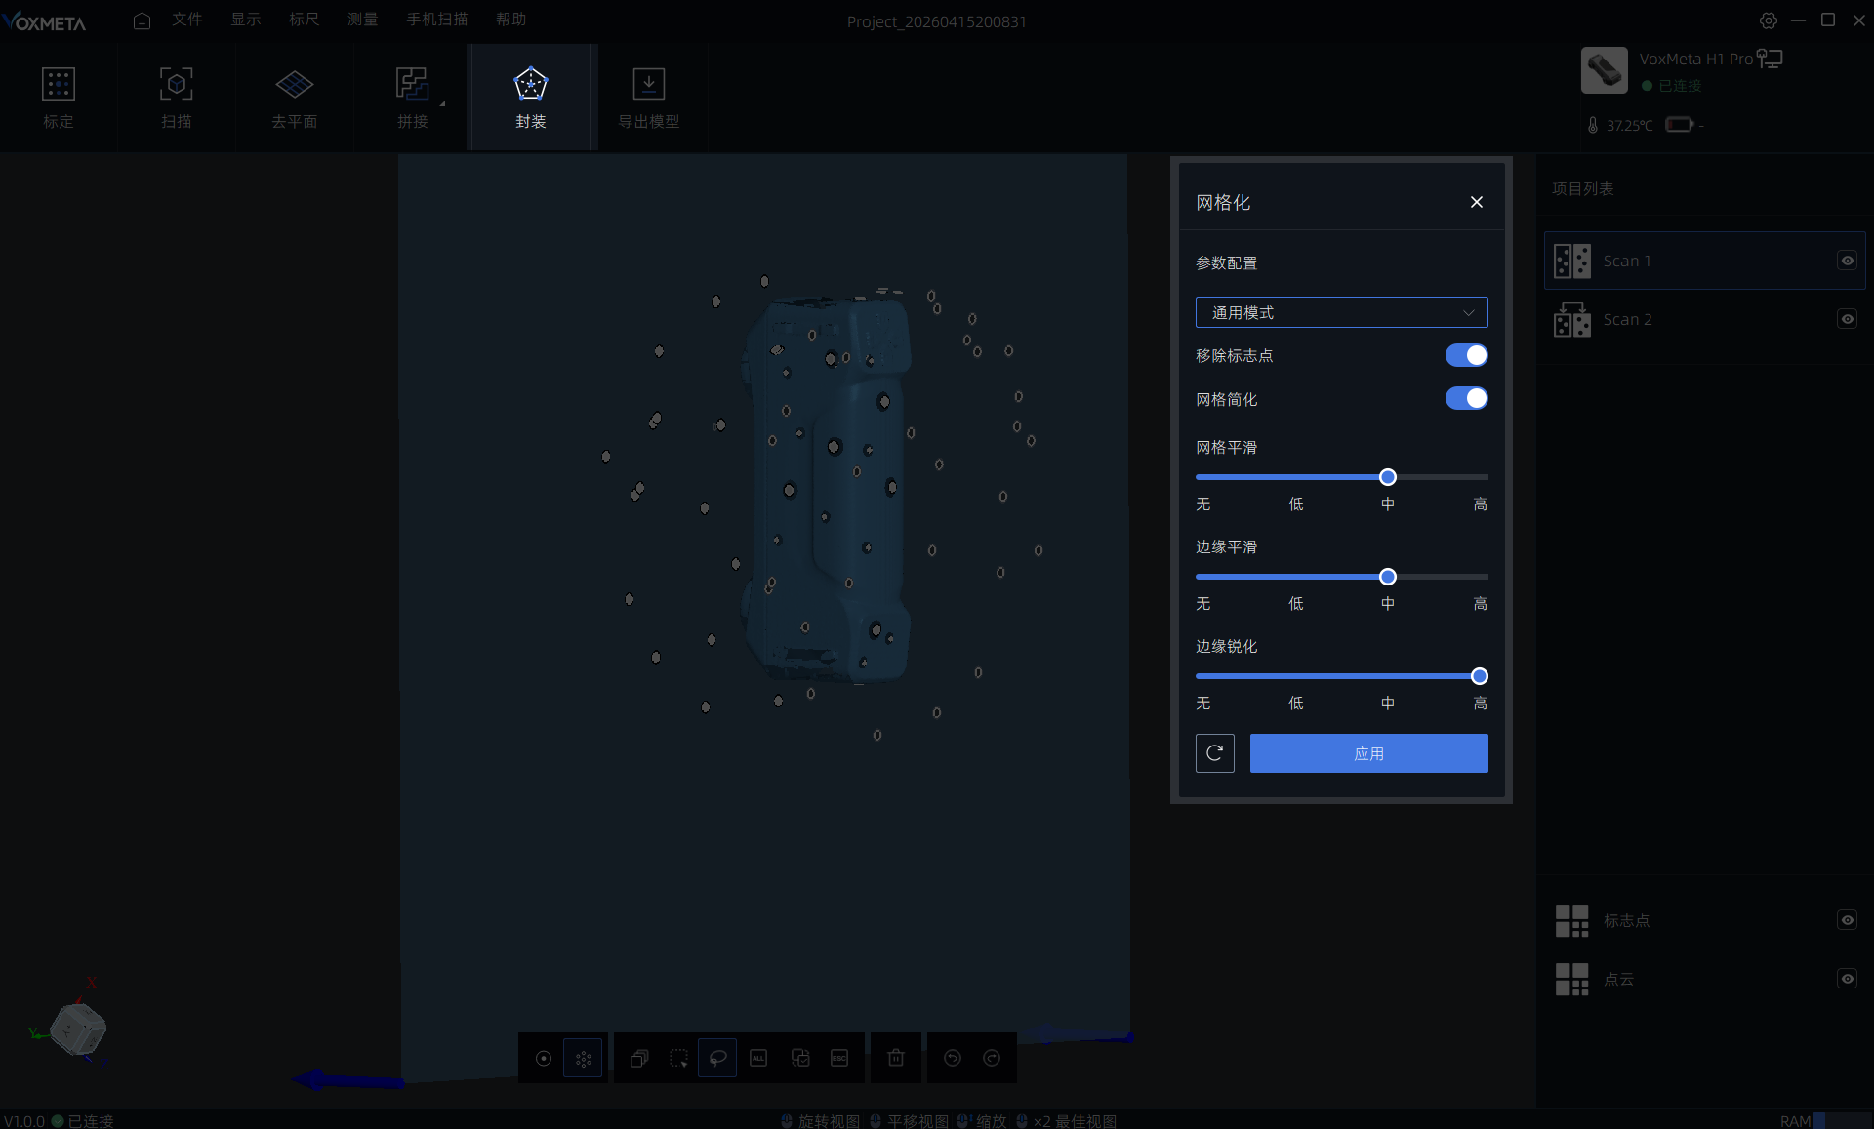Click the 参数配置 section label
Image resolution: width=1874 pixels, height=1129 pixels.
tap(1227, 262)
